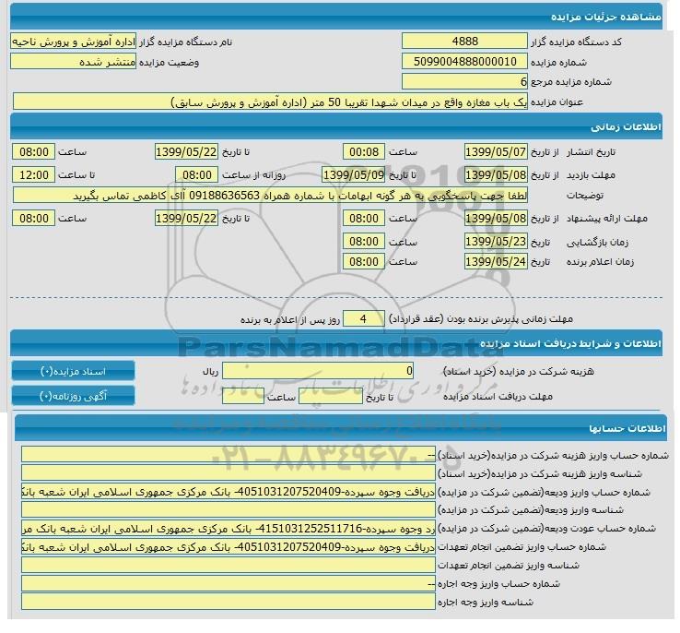
Task: Select the opening date field 1399/05/23
Action: (496, 242)
